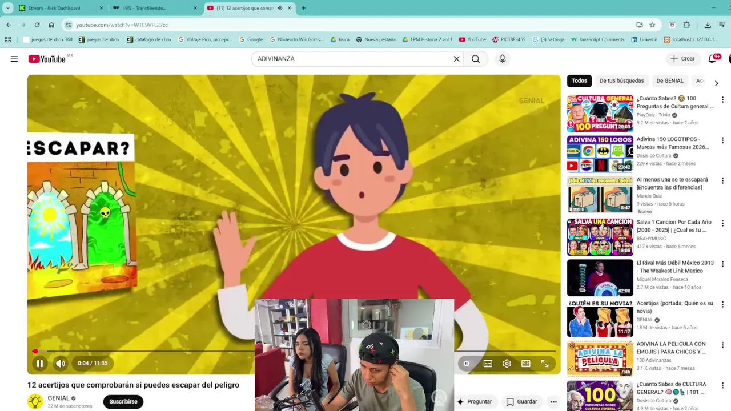Image resolution: width=731 pixels, height=411 pixels.
Task: Open 'El Rival Más Débil México 2013' title
Action: pyautogui.click(x=675, y=267)
